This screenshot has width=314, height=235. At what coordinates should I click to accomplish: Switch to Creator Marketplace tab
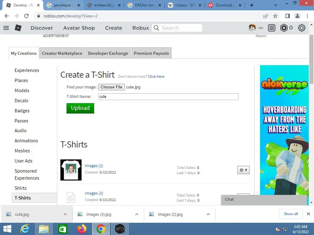click(x=62, y=53)
